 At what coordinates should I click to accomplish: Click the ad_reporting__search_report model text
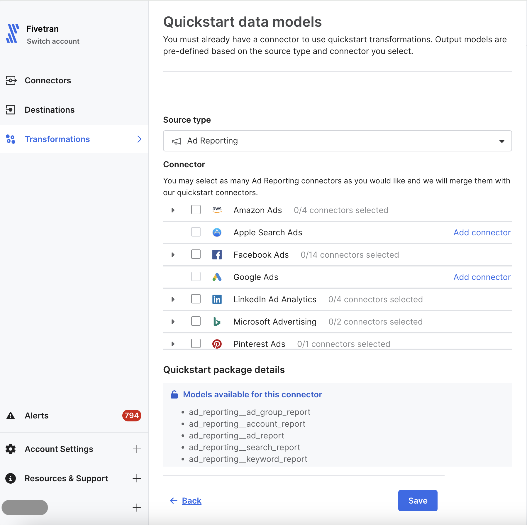click(244, 448)
